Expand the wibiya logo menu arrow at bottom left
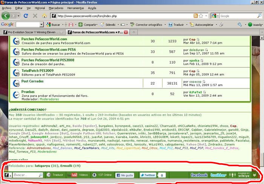 10,176
